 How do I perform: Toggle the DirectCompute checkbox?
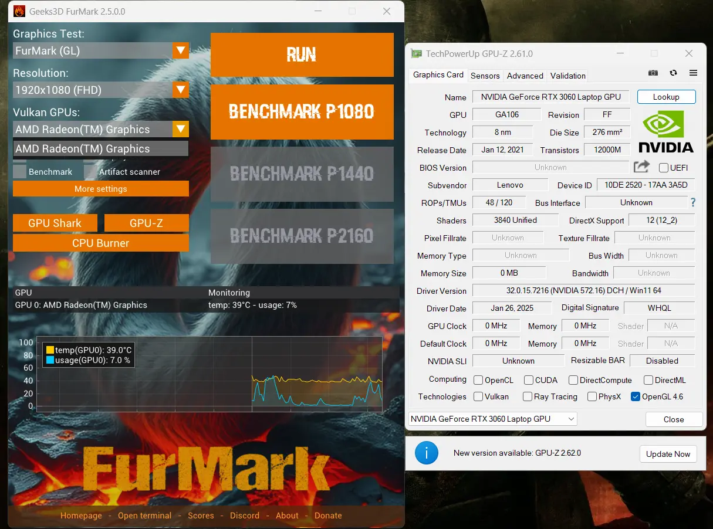pos(573,380)
